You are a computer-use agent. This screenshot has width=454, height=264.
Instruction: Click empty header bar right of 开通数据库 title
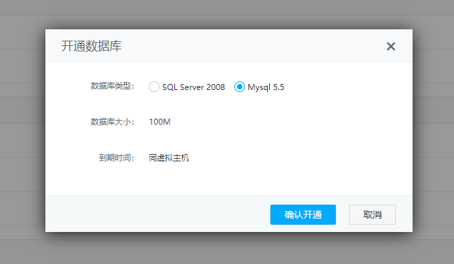pyautogui.click(x=252, y=46)
